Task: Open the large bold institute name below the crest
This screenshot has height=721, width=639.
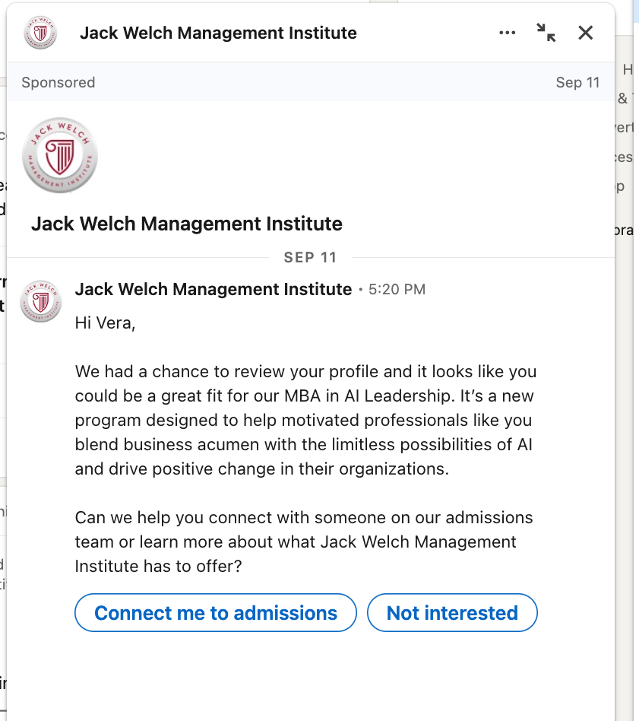Action: point(187,224)
